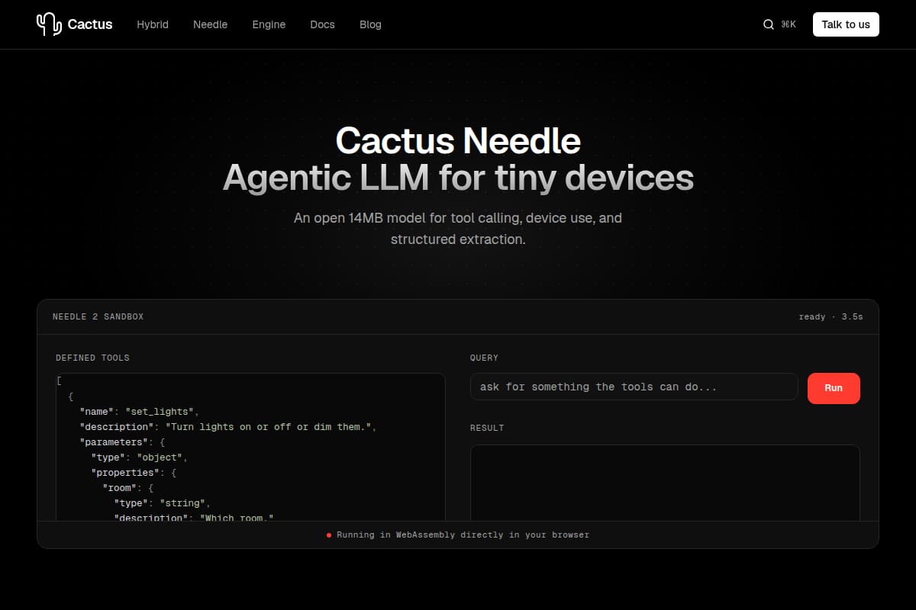Click the "name": "set_lights" line
The height and width of the screenshot is (610, 916).
(x=140, y=412)
